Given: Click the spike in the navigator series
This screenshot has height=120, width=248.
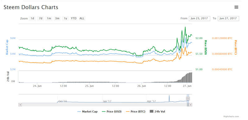Looking at the screenshot, I should pos(169,98).
